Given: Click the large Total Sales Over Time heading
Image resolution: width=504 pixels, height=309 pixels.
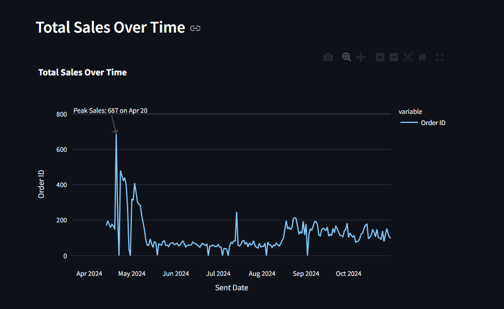Looking at the screenshot, I should click(x=110, y=27).
